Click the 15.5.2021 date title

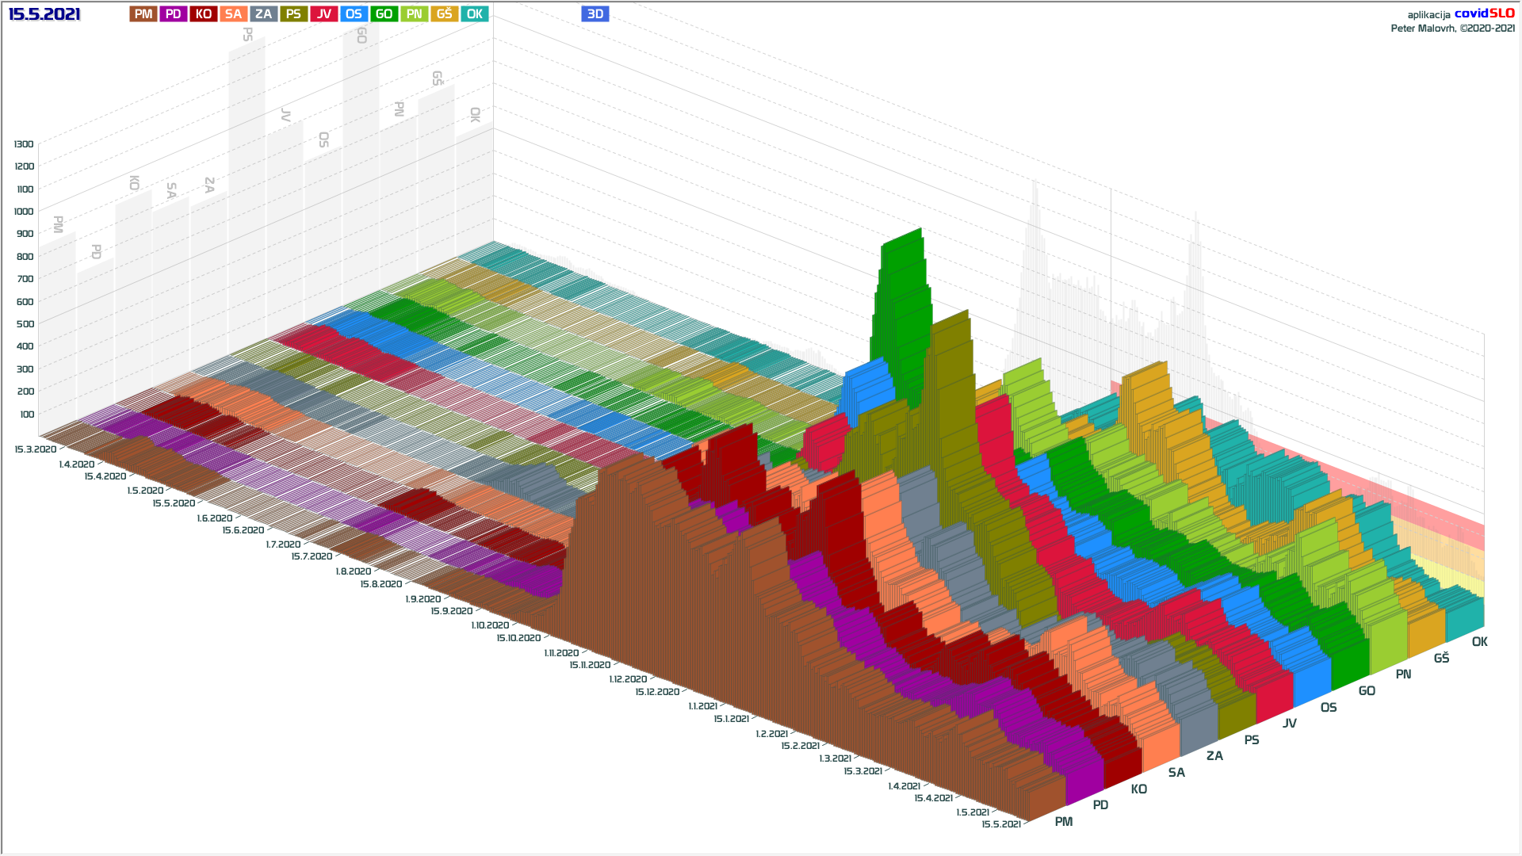point(44,14)
